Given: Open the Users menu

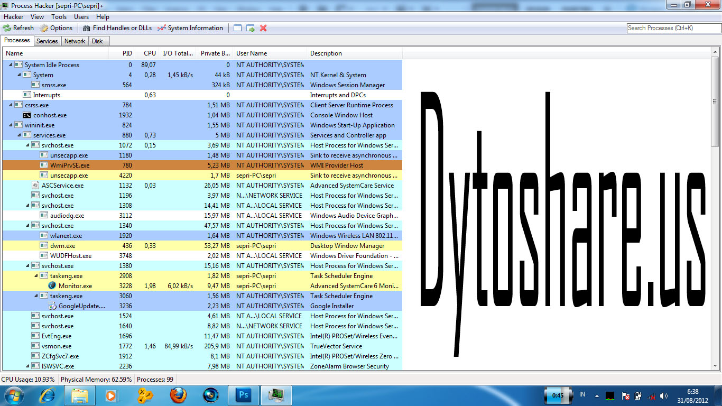Looking at the screenshot, I should point(81,17).
